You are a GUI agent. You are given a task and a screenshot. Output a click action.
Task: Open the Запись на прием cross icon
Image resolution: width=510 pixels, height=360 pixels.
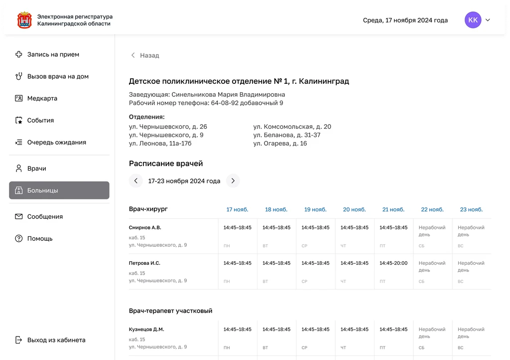(x=19, y=54)
